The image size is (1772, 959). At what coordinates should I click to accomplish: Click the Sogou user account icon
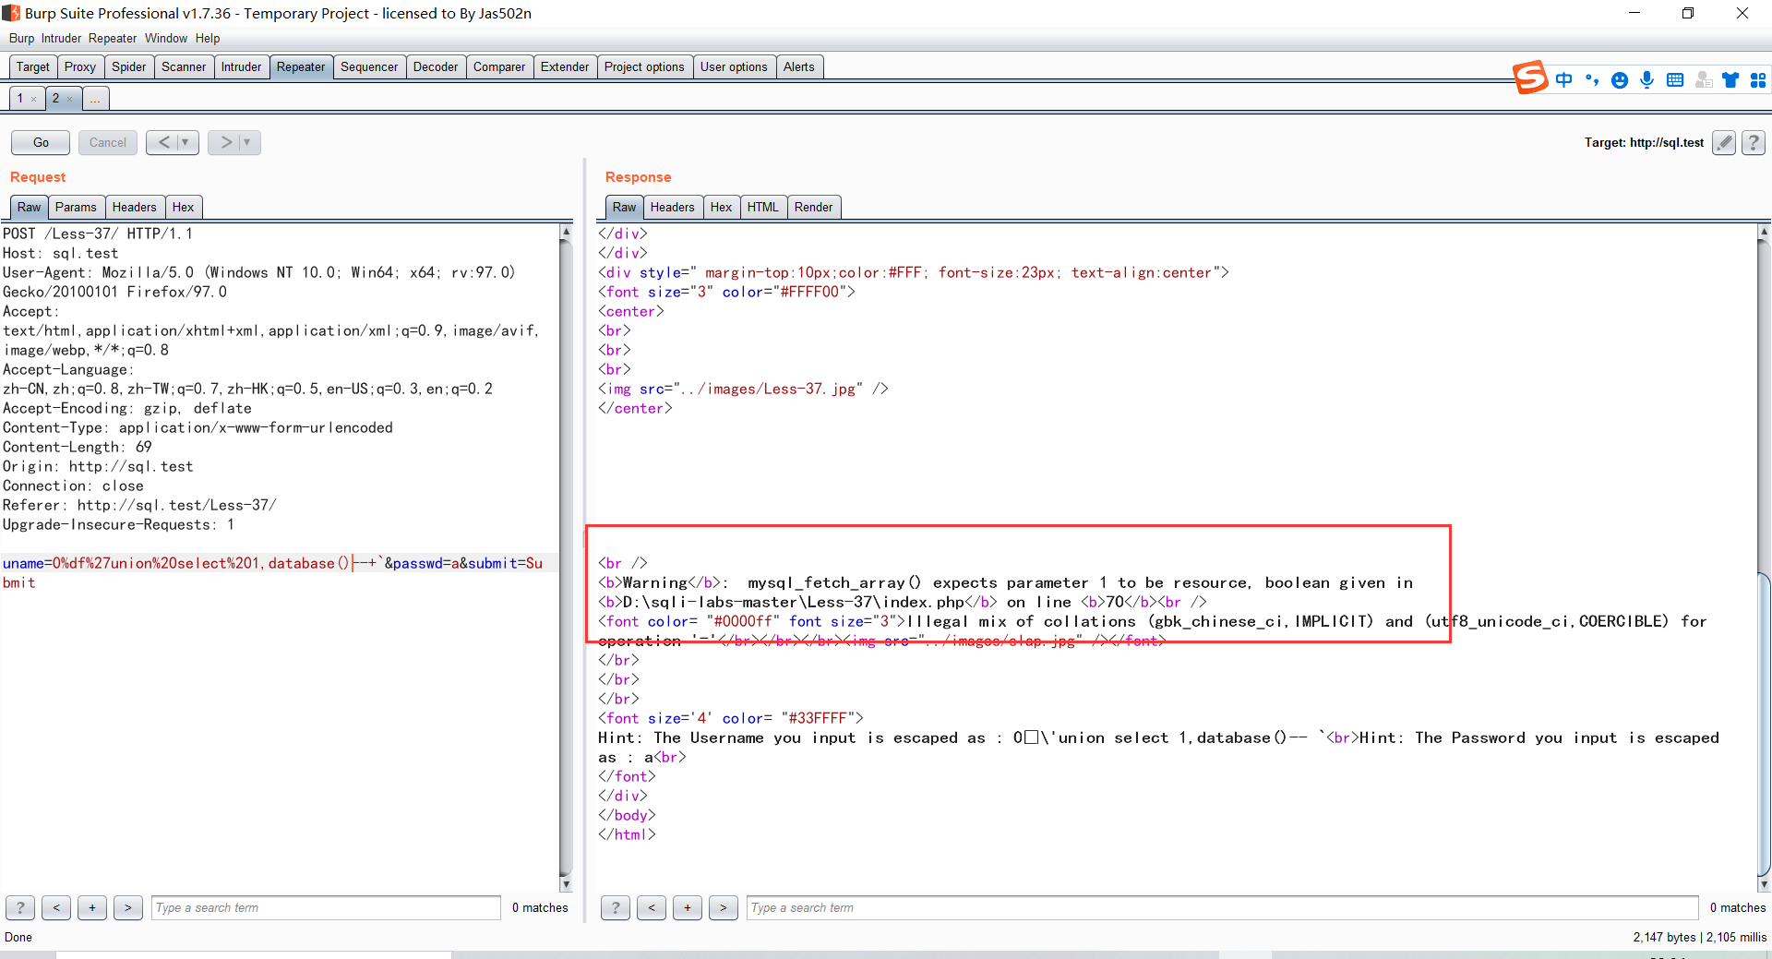1704,80
